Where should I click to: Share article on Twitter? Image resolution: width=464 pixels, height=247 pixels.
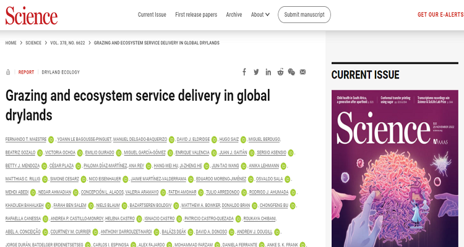pos(256,72)
